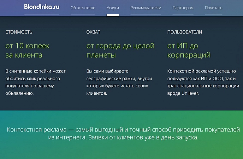Select the Услуги navigation tab
The image size is (243, 159).
coord(113,8)
